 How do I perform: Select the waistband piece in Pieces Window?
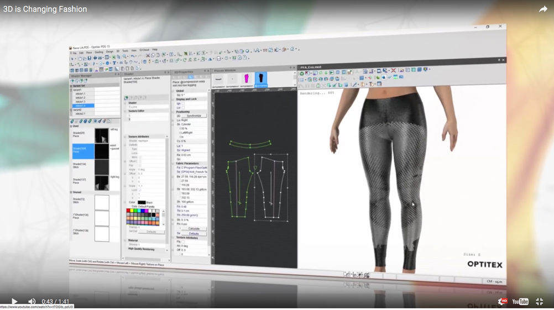[219, 79]
